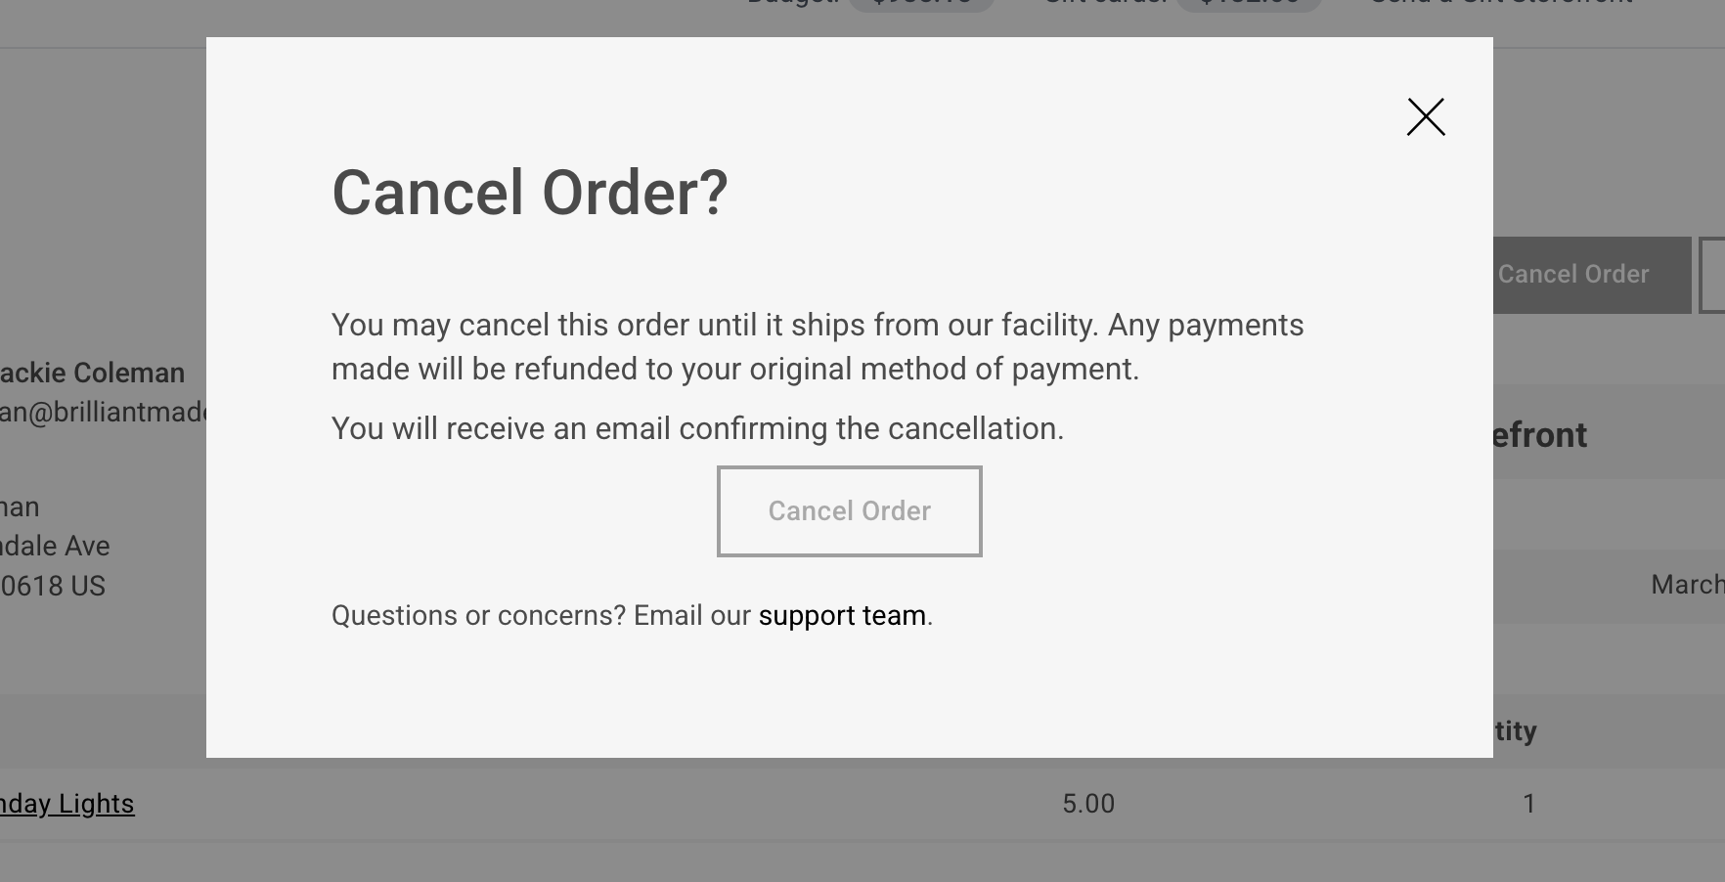Open the Send a Gift Storefront link
The width and height of the screenshot is (1725, 882).
(1501, 3)
